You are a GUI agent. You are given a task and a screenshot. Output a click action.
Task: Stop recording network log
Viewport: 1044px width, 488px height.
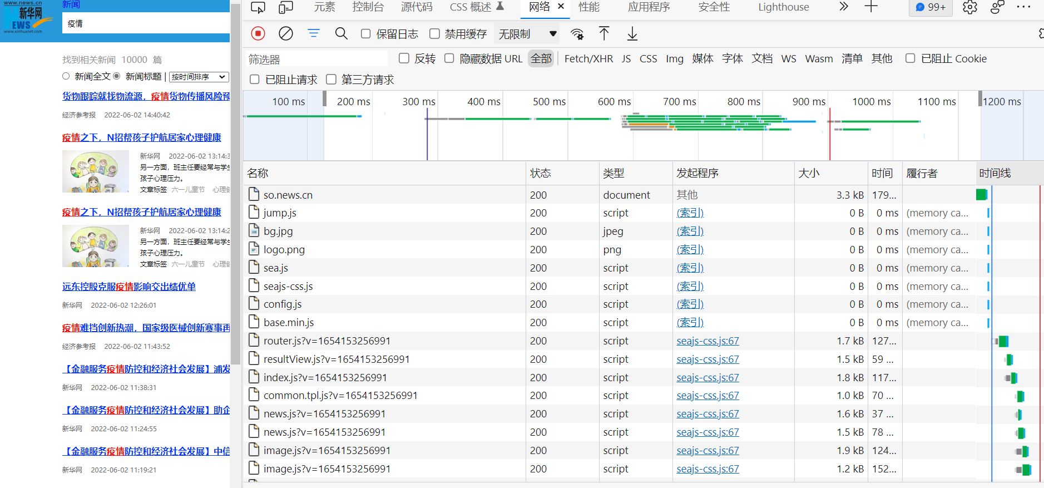click(258, 33)
